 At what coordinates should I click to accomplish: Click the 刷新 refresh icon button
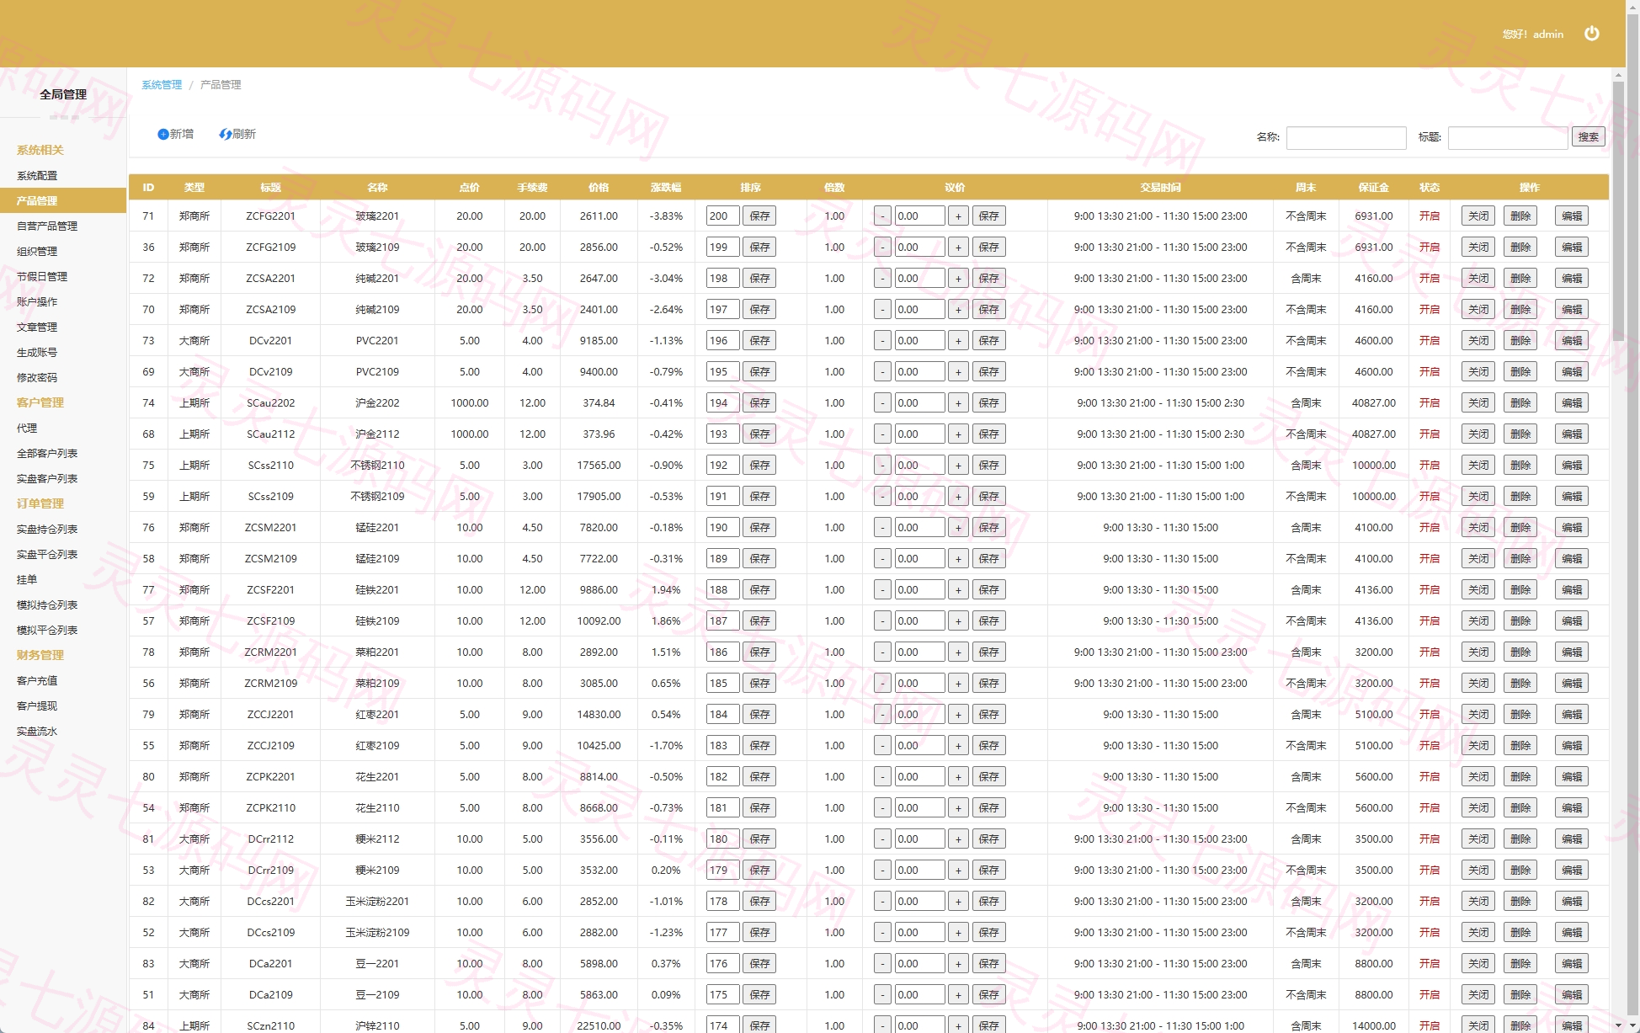(237, 134)
